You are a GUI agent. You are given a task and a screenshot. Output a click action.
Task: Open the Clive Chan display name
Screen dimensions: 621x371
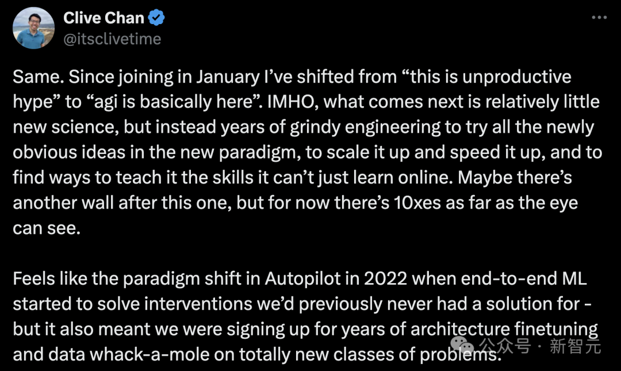(x=103, y=18)
